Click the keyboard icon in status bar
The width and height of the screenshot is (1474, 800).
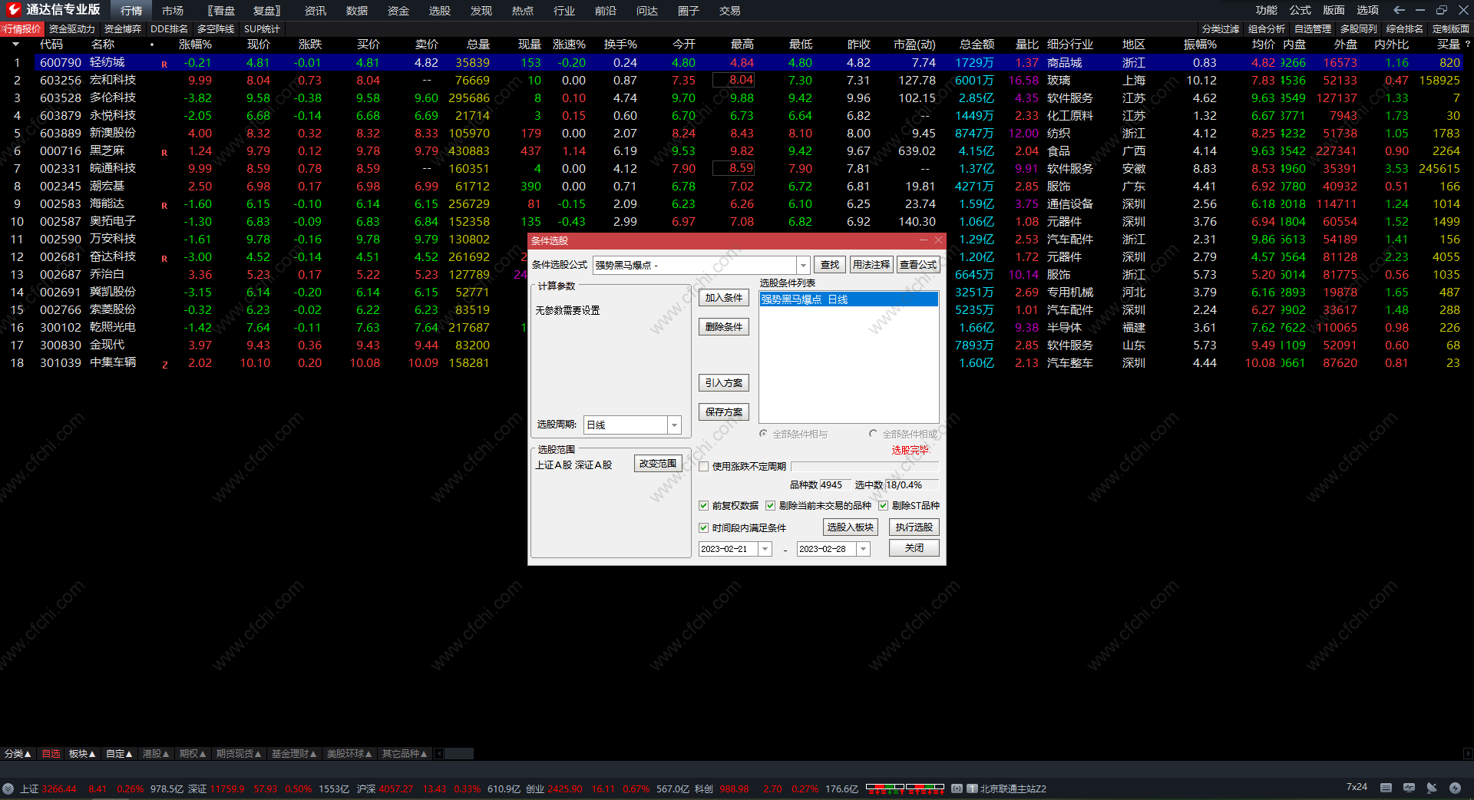coord(1386,788)
